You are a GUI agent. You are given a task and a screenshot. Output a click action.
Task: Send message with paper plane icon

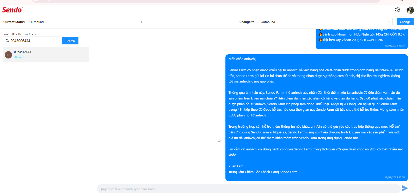pos(405,188)
